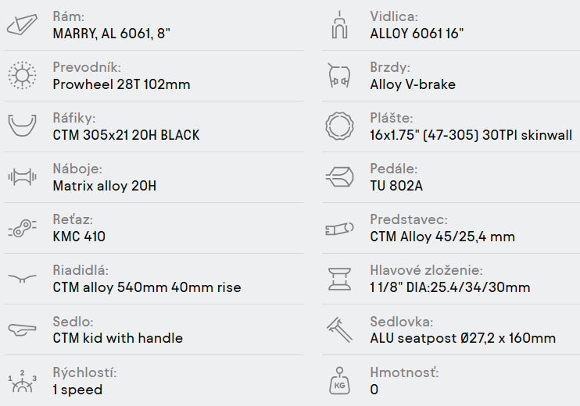
Task: Click the ALU seatpost Ø27,2 x 160mm text
Action: pyautogui.click(x=463, y=338)
